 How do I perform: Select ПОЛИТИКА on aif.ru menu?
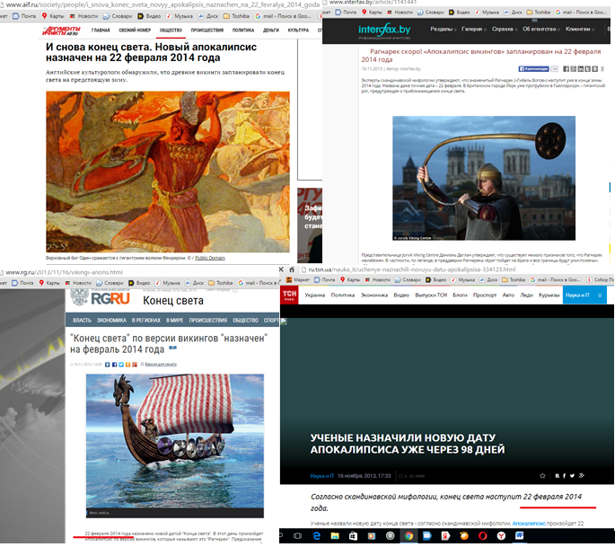(243, 31)
